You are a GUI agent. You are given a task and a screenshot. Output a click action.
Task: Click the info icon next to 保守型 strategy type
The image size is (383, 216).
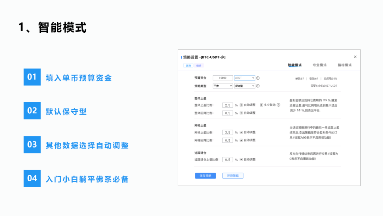[258, 86]
